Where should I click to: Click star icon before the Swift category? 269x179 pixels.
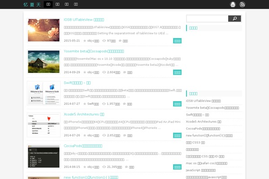coord(85,104)
